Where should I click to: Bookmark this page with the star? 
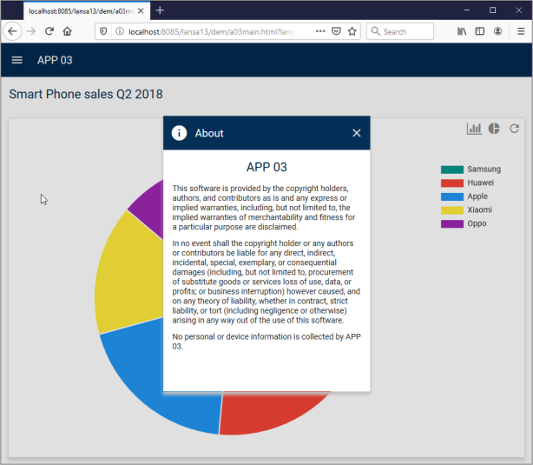[352, 30]
